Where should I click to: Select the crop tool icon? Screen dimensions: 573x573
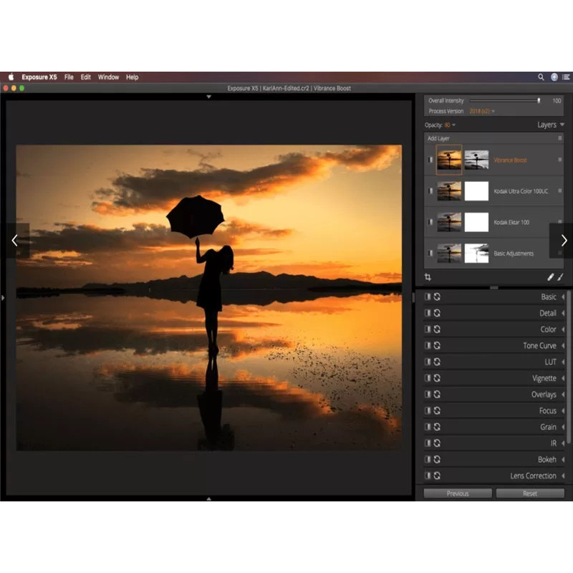(428, 276)
